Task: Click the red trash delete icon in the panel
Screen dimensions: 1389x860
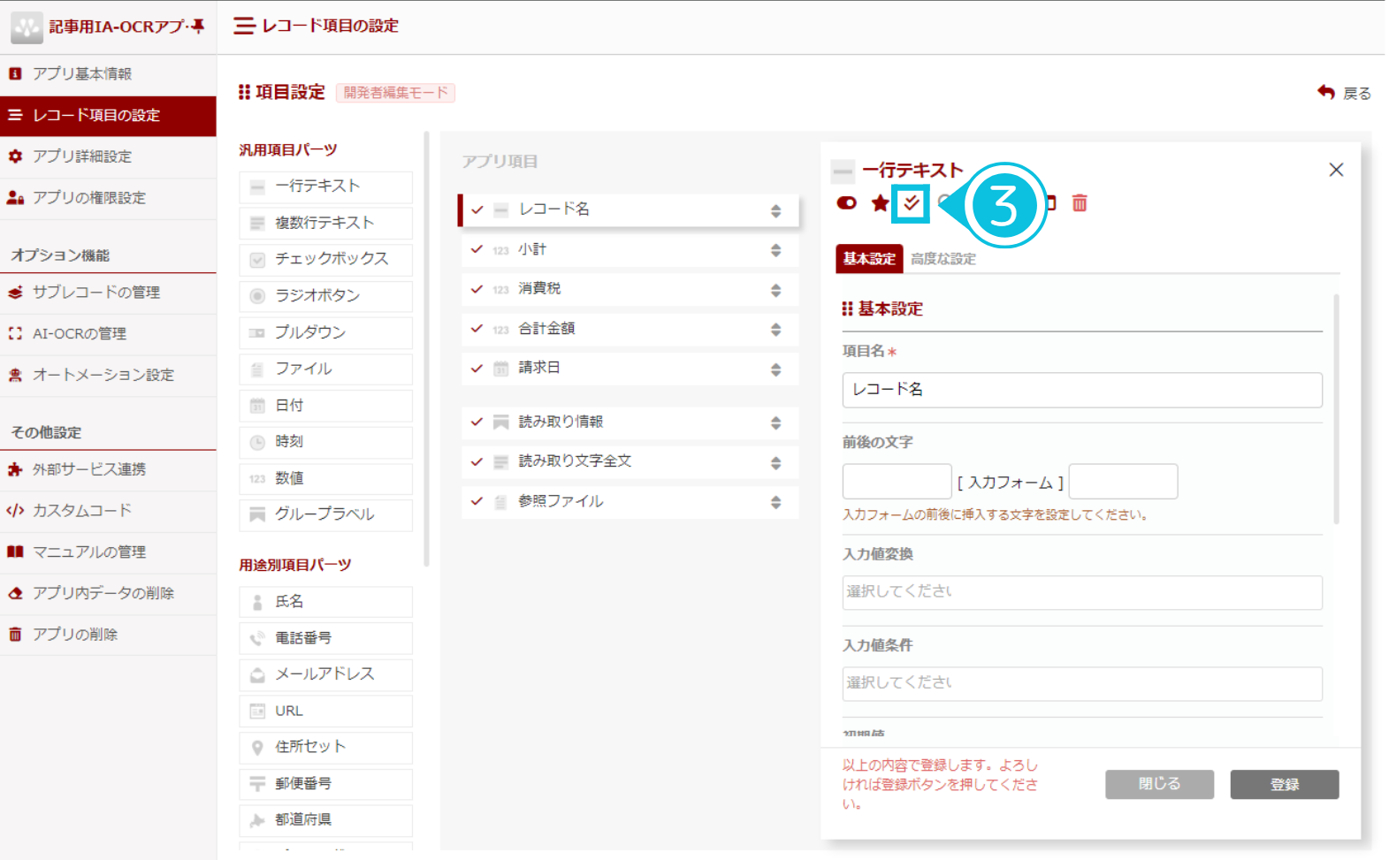Action: (1080, 203)
